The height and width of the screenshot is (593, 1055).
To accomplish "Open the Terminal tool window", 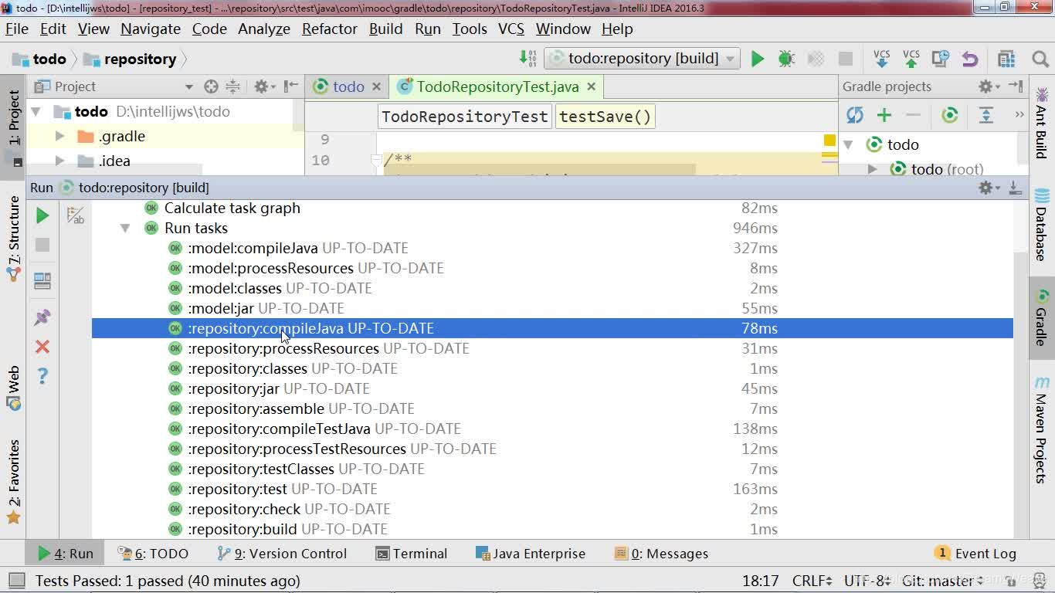I will pyautogui.click(x=412, y=554).
